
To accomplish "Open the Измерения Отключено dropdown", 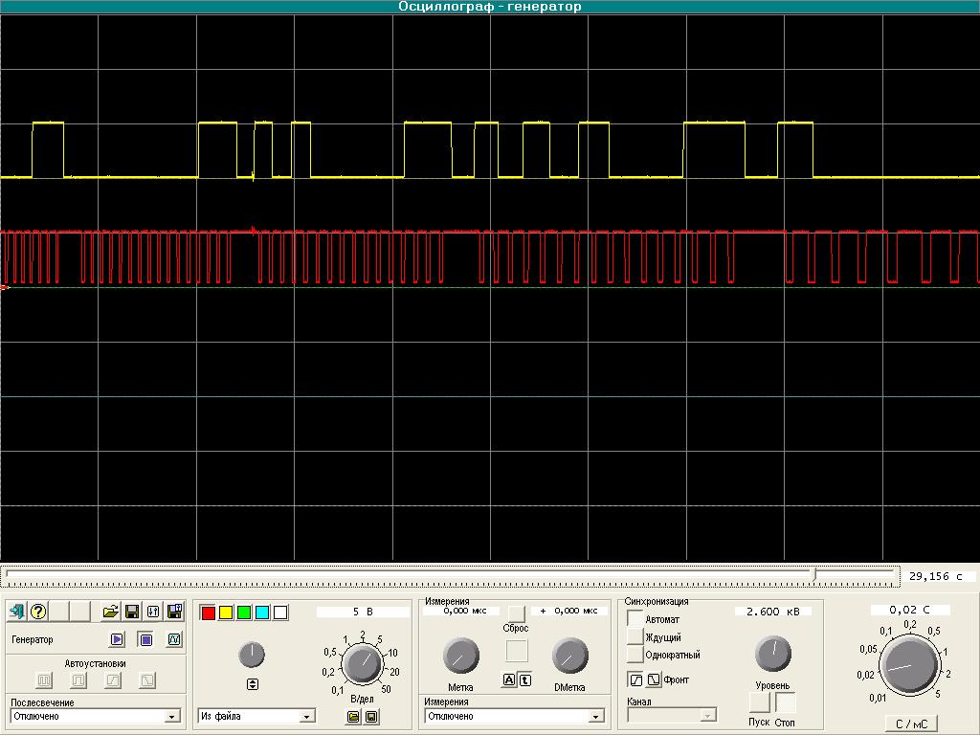I will pos(514,716).
